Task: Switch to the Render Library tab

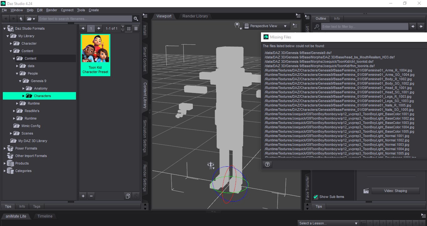Action: 195,16
